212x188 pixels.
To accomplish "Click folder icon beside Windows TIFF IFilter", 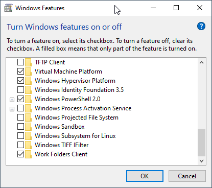I will pyautogui.click(x=28, y=145).
